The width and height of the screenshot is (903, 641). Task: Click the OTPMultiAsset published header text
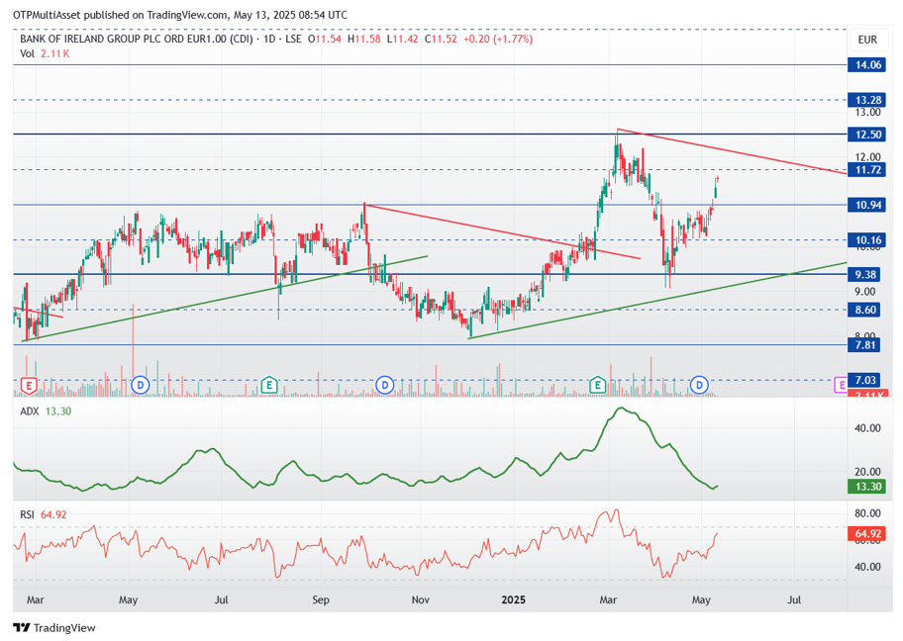tap(180, 15)
